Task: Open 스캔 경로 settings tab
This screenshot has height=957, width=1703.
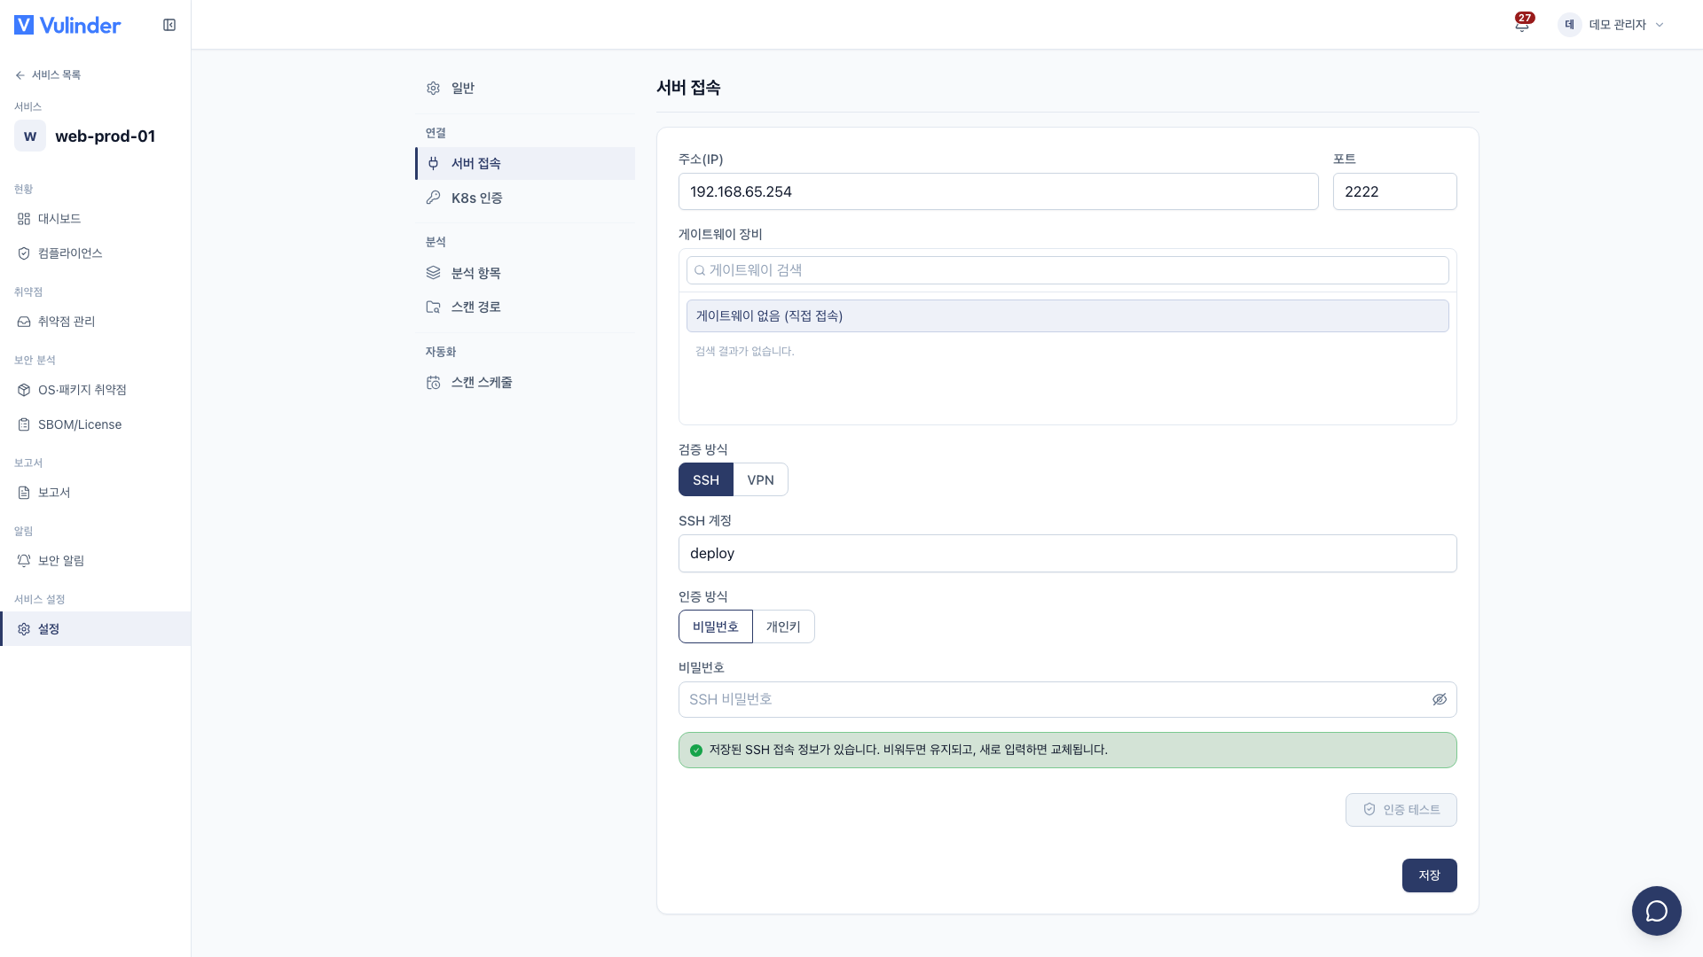Action: click(525, 307)
